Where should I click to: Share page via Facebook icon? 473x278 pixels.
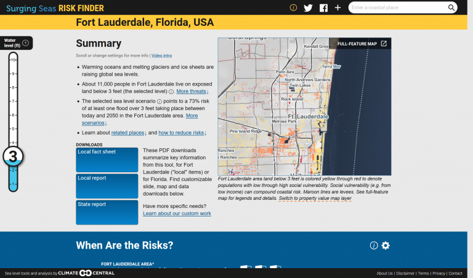click(323, 8)
